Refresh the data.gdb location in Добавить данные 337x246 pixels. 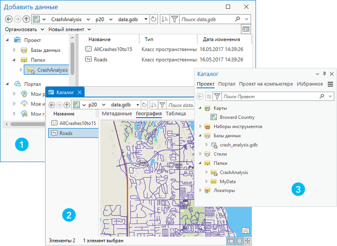point(154,20)
